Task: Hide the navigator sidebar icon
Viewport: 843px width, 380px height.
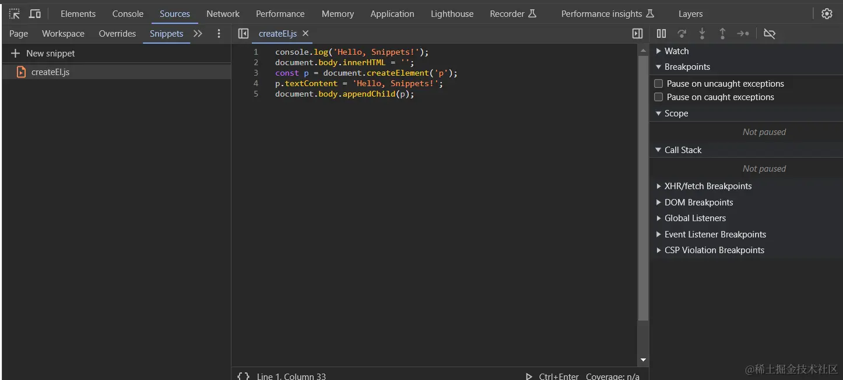Action: (x=243, y=34)
